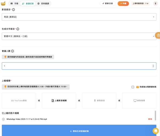The width and height of the screenshot is (160, 136).
Task: Choose the YouTube連結 upload option
Action: pos(19,101)
